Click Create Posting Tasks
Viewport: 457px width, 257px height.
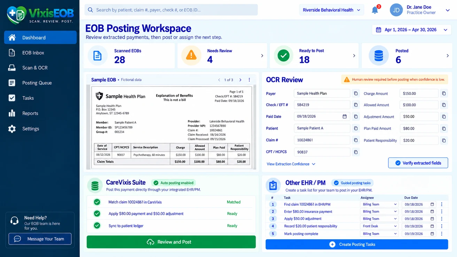click(x=357, y=244)
